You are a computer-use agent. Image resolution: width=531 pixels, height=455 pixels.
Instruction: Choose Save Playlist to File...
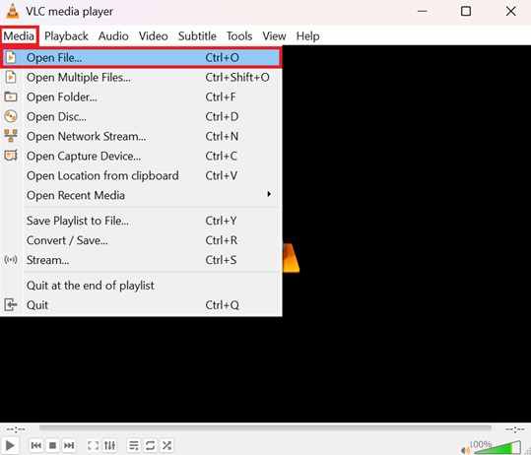[141, 221]
